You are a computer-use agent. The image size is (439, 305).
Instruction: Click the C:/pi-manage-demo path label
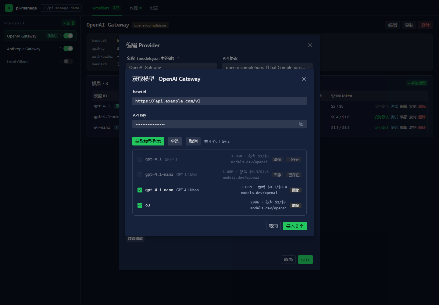[61, 8]
